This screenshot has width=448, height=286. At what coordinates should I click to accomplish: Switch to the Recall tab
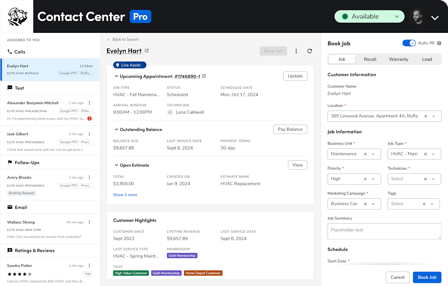tap(370, 59)
